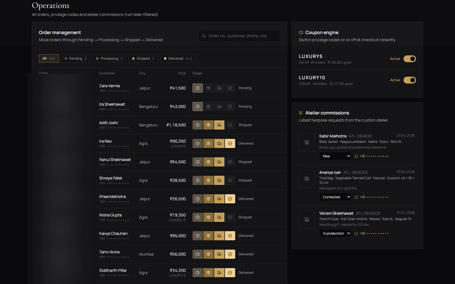Toggle the LUXURY10 coupon switch off

pos(410,80)
